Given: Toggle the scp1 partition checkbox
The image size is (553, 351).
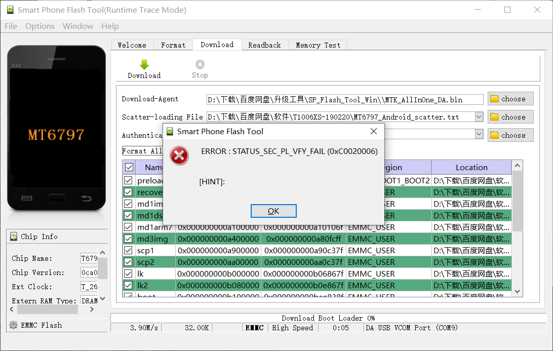Looking at the screenshot, I should (x=129, y=250).
